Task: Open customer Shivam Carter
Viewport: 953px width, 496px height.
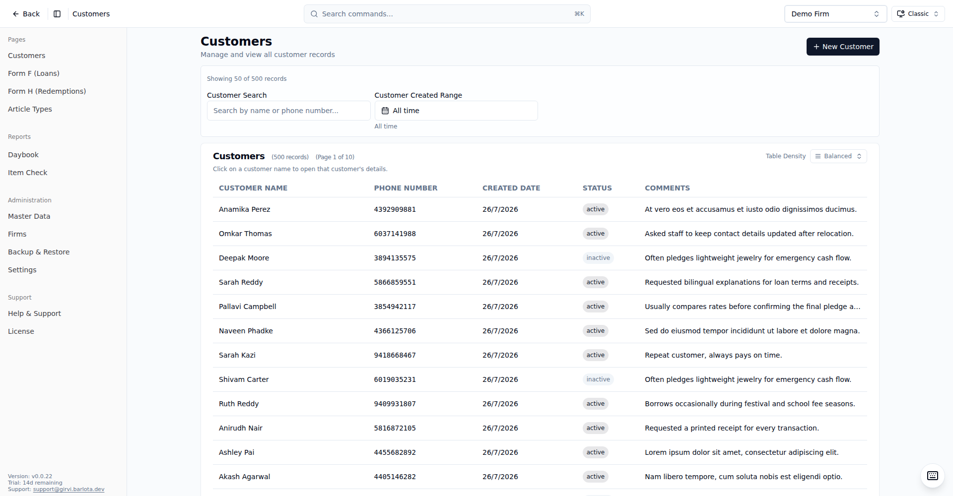Action: 244,379
